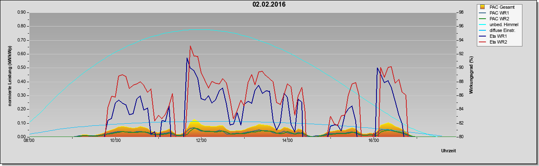Click the Uhrzeit axis title

pos(448,151)
